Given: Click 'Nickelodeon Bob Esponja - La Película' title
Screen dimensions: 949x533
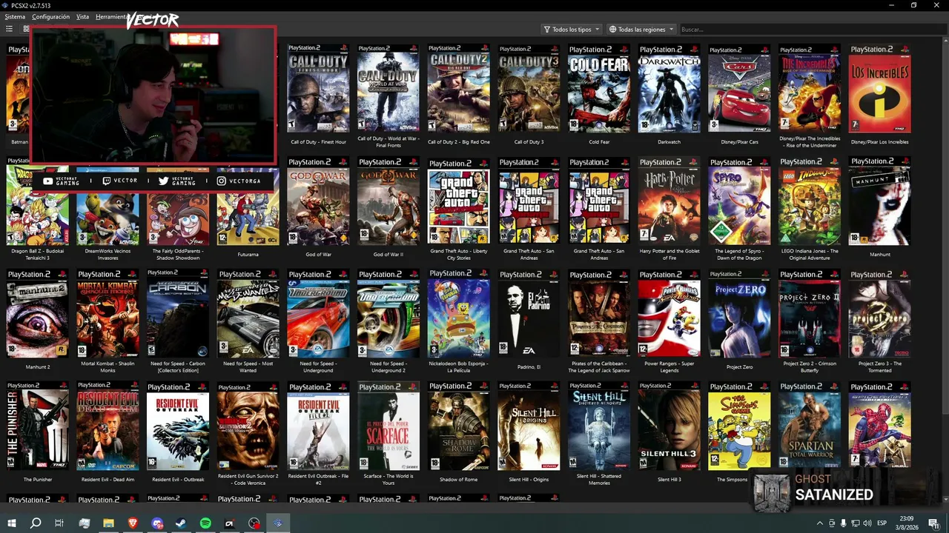Looking at the screenshot, I should pyautogui.click(x=458, y=367).
